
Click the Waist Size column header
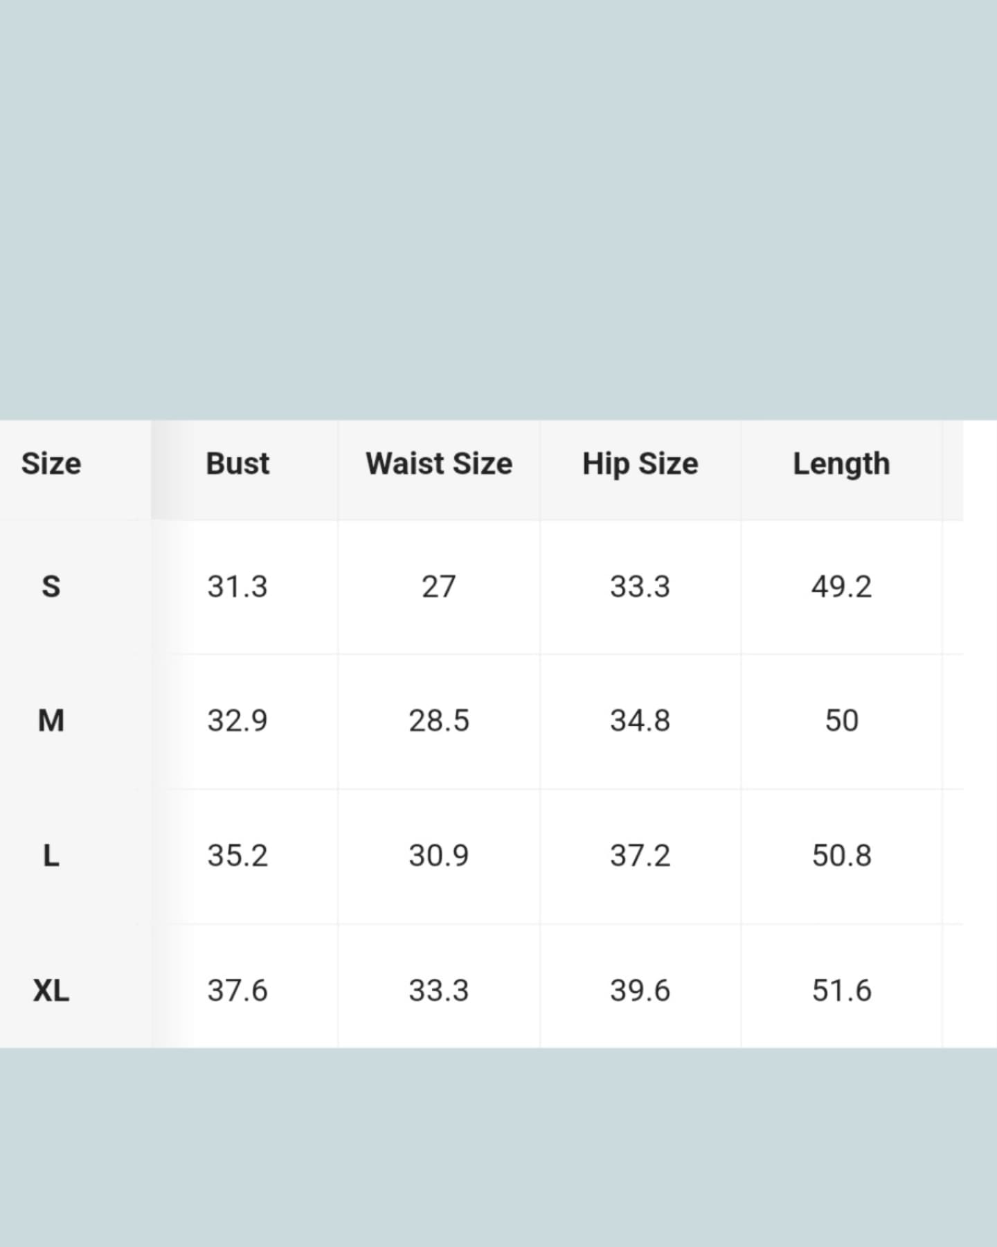pos(439,463)
